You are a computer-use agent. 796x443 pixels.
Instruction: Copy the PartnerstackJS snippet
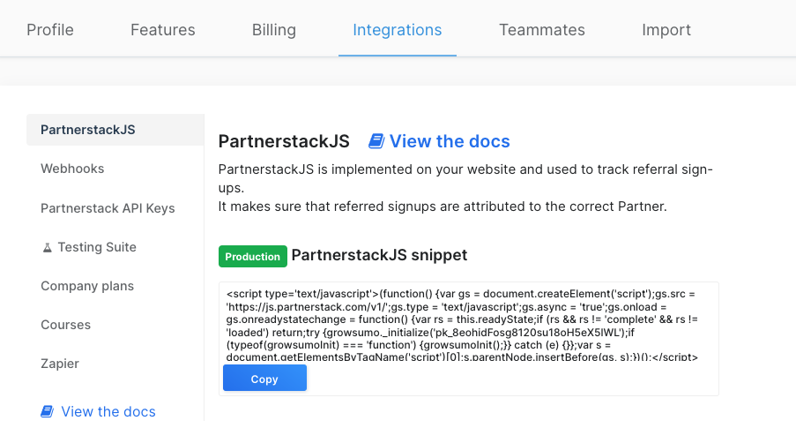point(264,378)
